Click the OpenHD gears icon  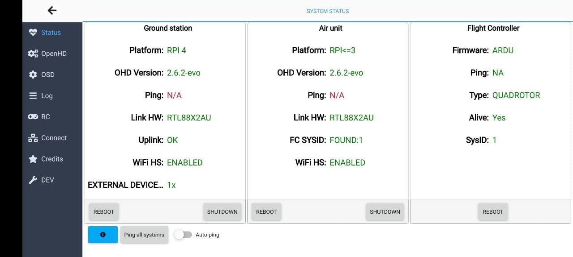33,54
